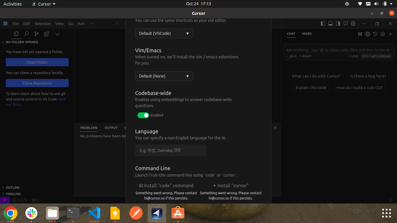This screenshot has height=223, width=397.
Task: Disable the Codebase-wide Enabled toggle
Action: pos(143,115)
